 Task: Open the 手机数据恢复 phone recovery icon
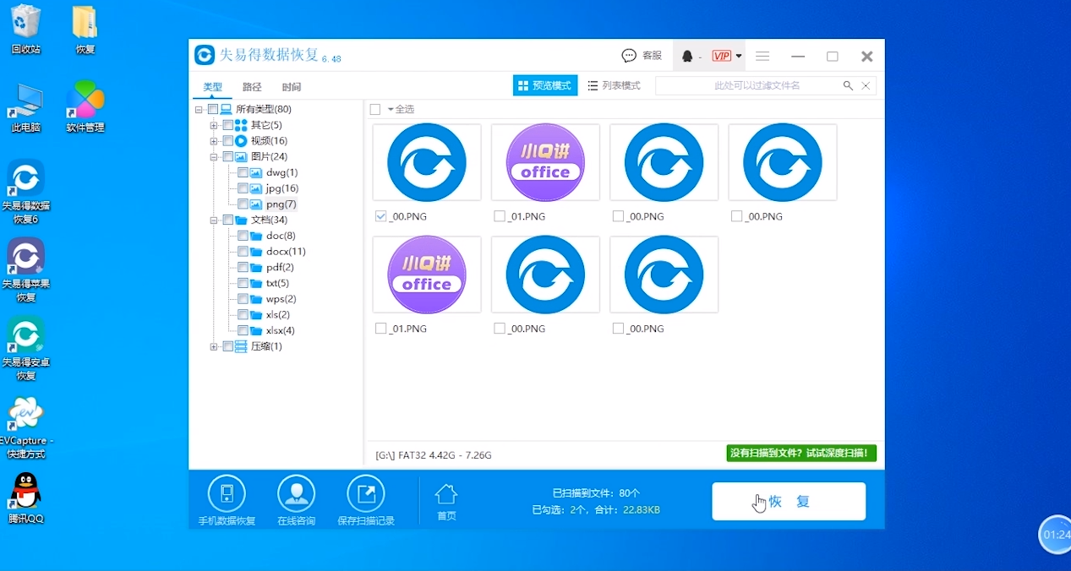pyautogui.click(x=227, y=494)
